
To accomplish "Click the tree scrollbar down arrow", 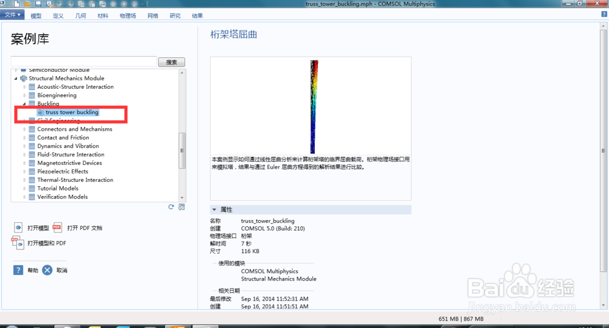I will point(181,198).
